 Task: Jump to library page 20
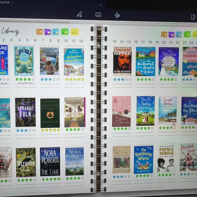pyautogui.click(x=164, y=42)
